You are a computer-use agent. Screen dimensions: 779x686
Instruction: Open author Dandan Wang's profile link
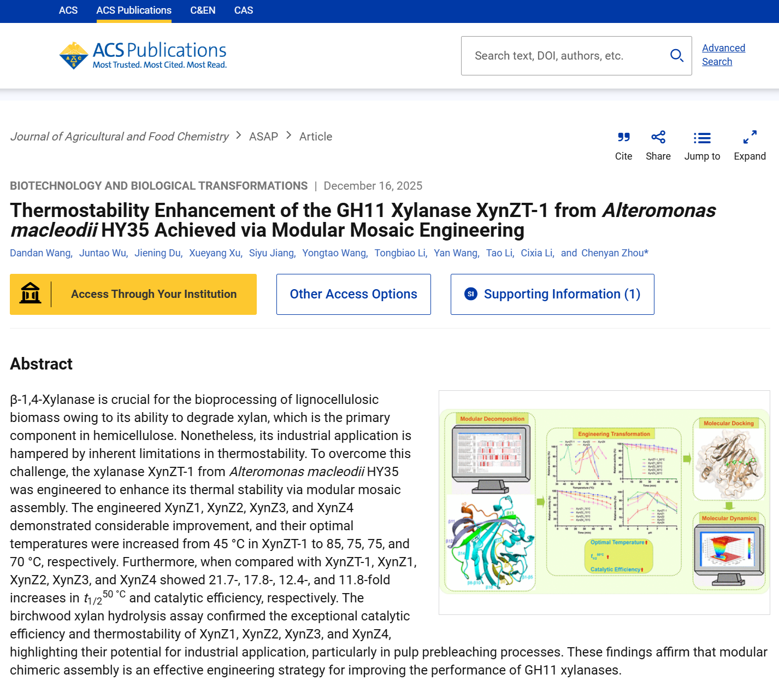point(40,253)
